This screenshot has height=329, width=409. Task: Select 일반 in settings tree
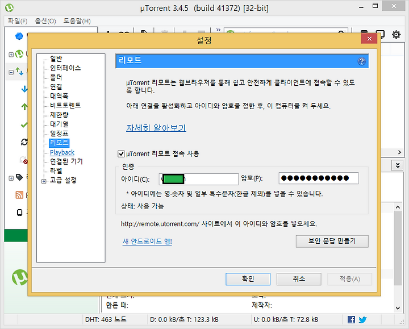tap(56, 59)
